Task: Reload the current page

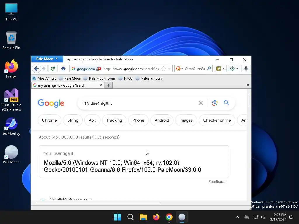Action: (53, 69)
